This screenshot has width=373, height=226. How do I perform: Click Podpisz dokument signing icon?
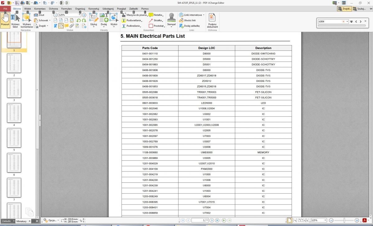(x=213, y=21)
